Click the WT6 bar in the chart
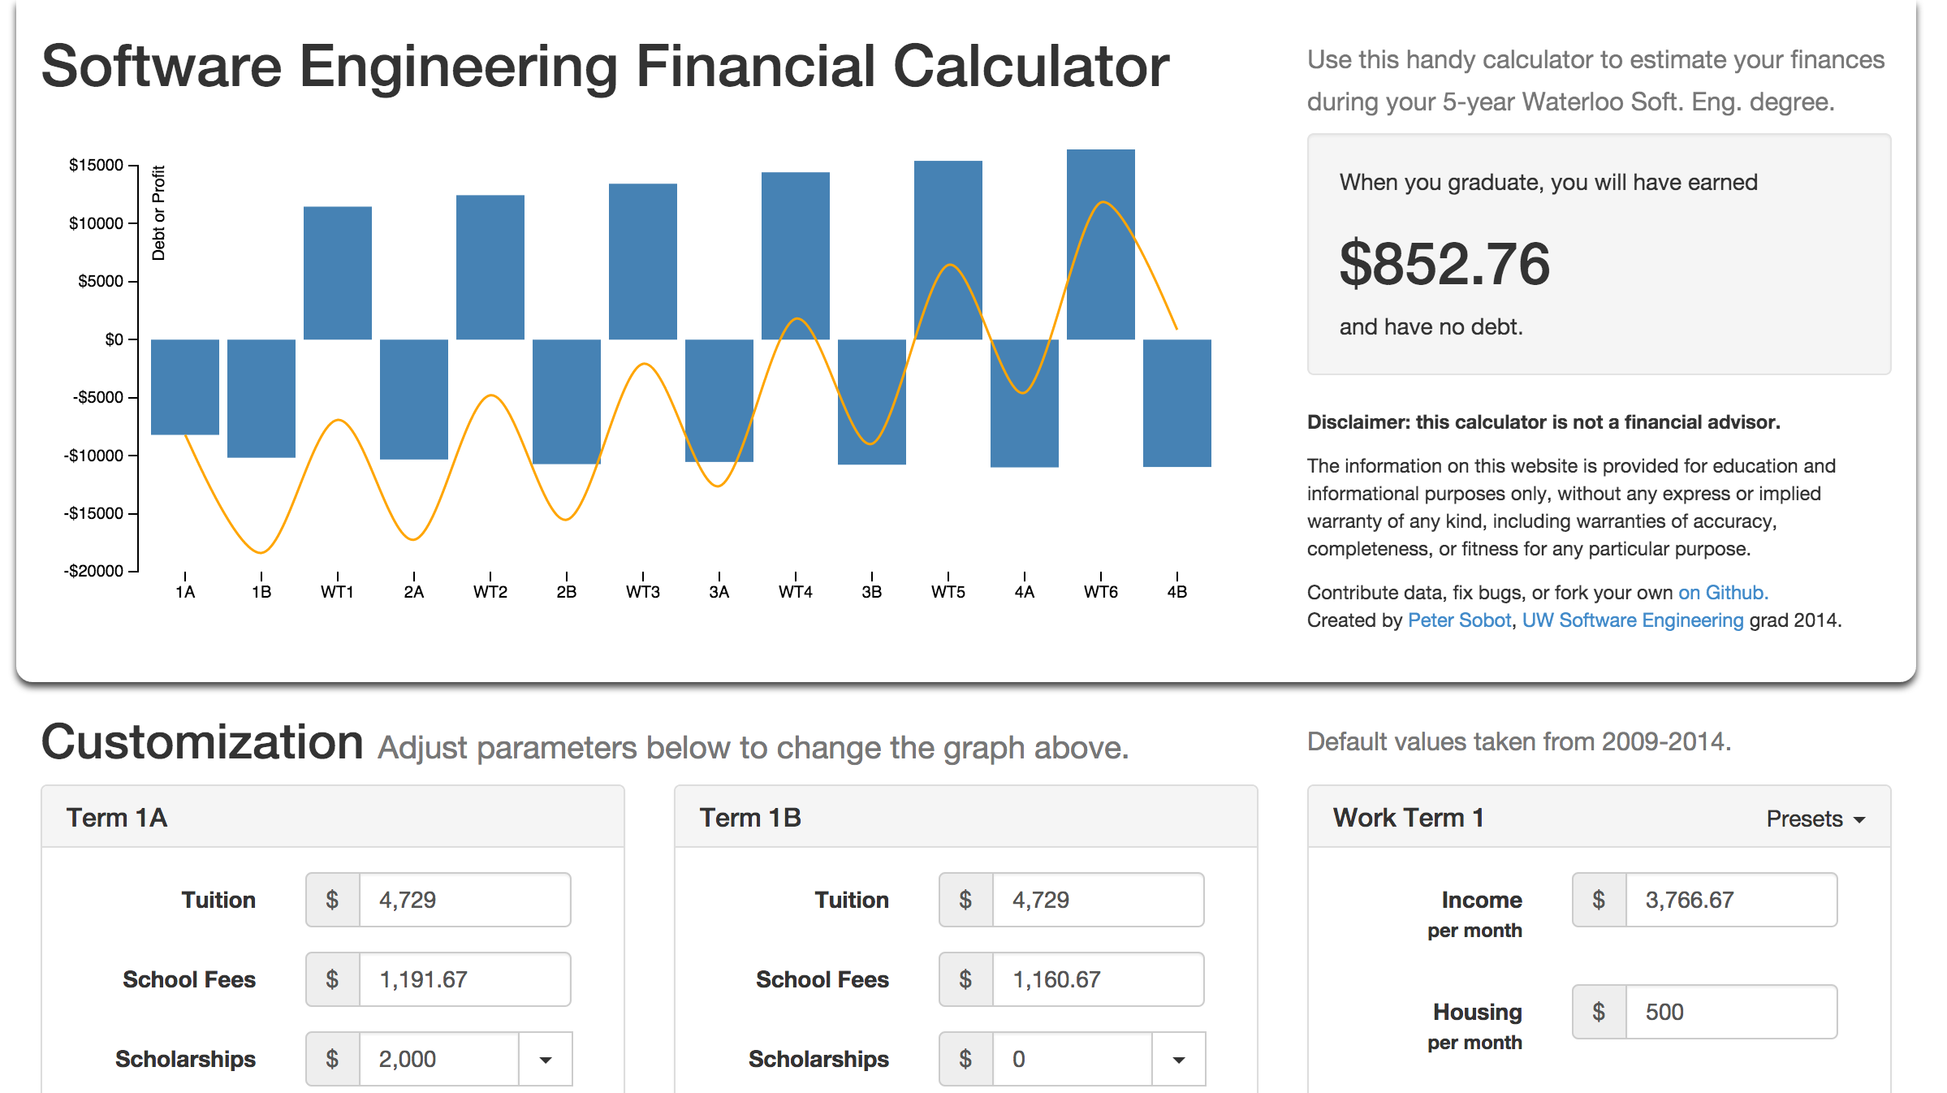 point(1101,244)
